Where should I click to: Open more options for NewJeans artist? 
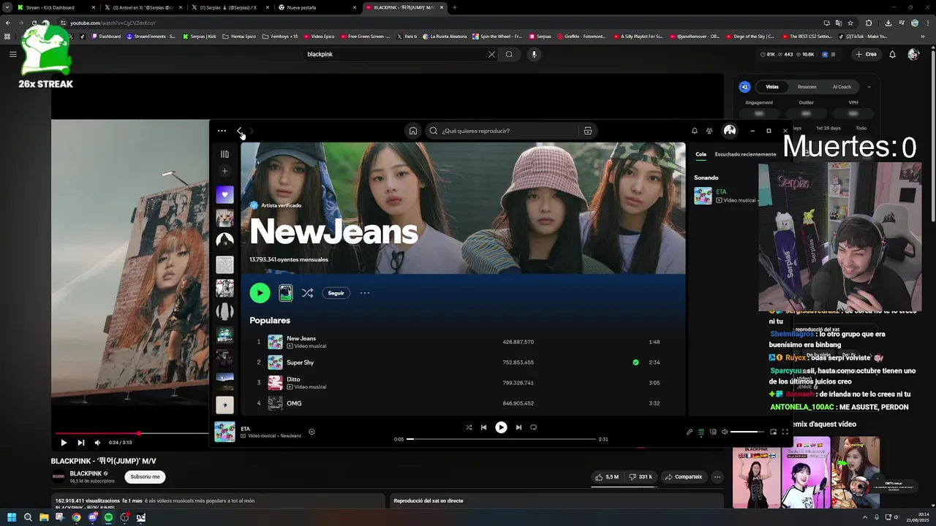365,293
